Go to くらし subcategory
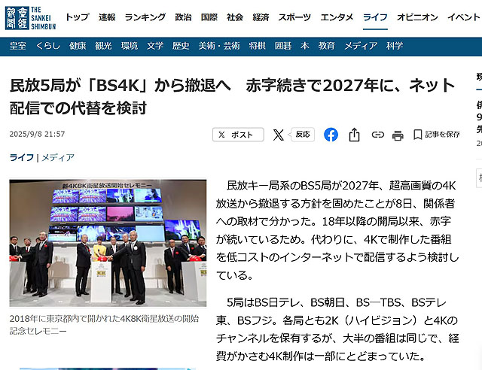Screen dimensions: 482x370 [x=47, y=46]
